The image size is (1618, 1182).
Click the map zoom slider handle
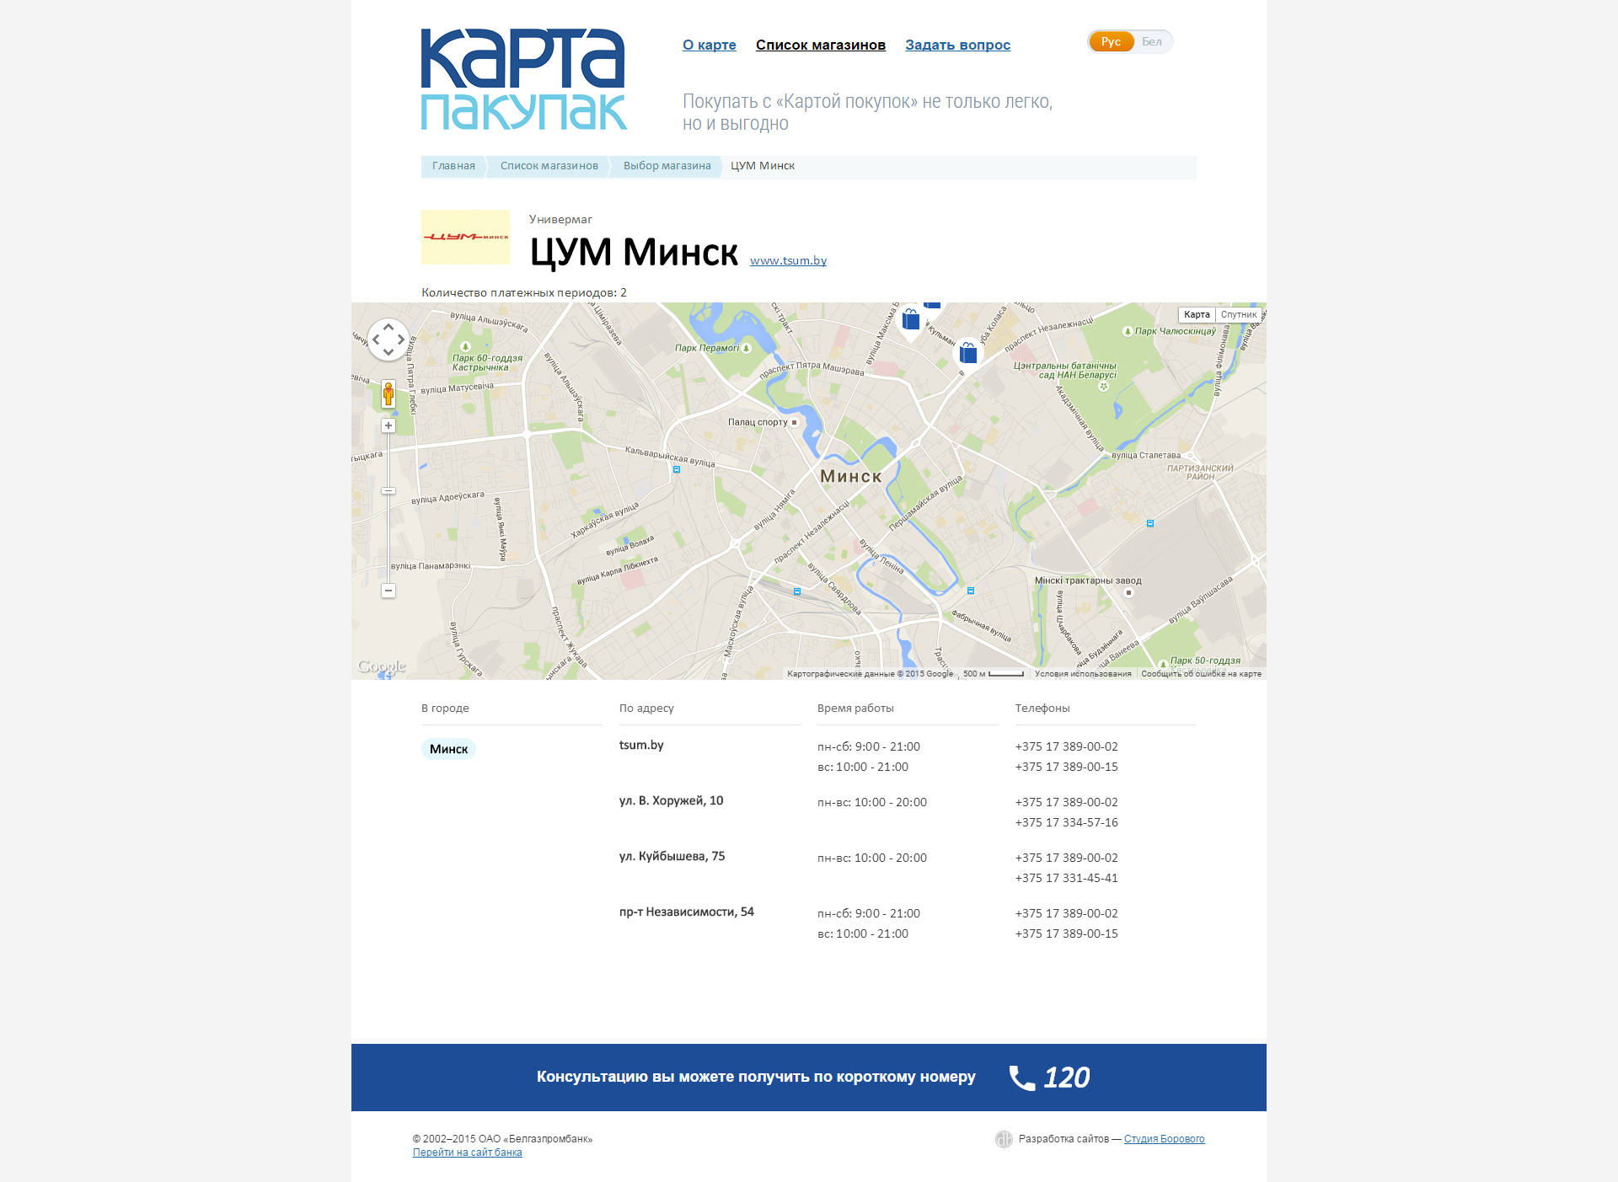click(x=388, y=491)
